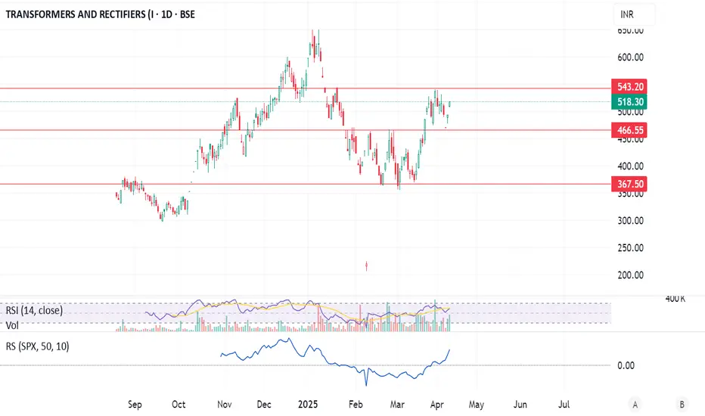
Task: Click the red 367.50 price label
Action: click(x=629, y=184)
